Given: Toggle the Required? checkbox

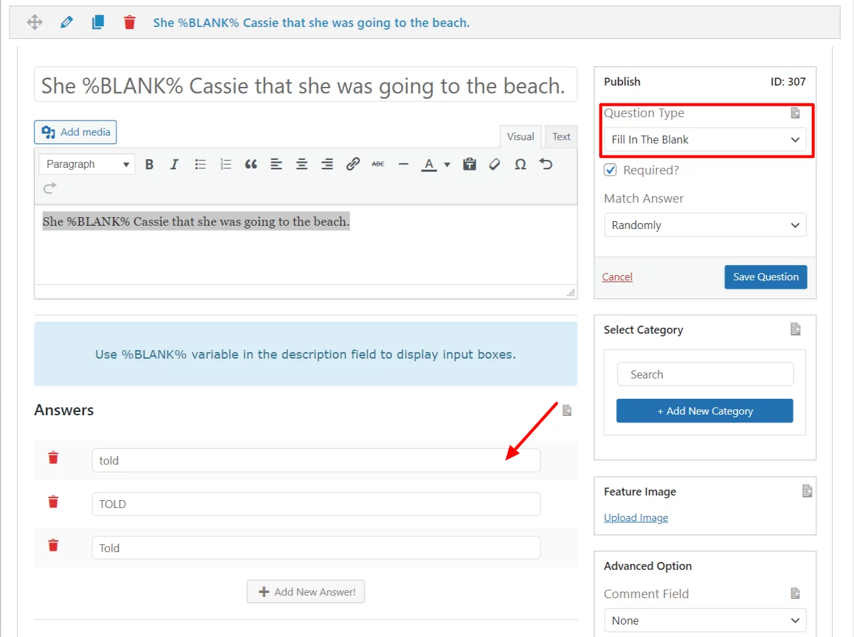Looking at the screenshot, I should pyautogui.click(x=611, y=170).
